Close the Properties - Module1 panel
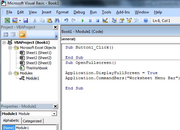Image resolution: width=180 pixels, height=130 pixels. point(55,106)
